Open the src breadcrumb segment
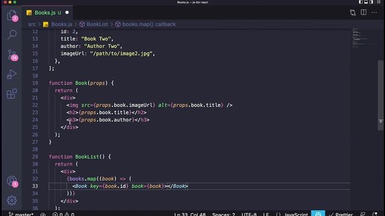 pyautogui.click(x=32, y=24)
